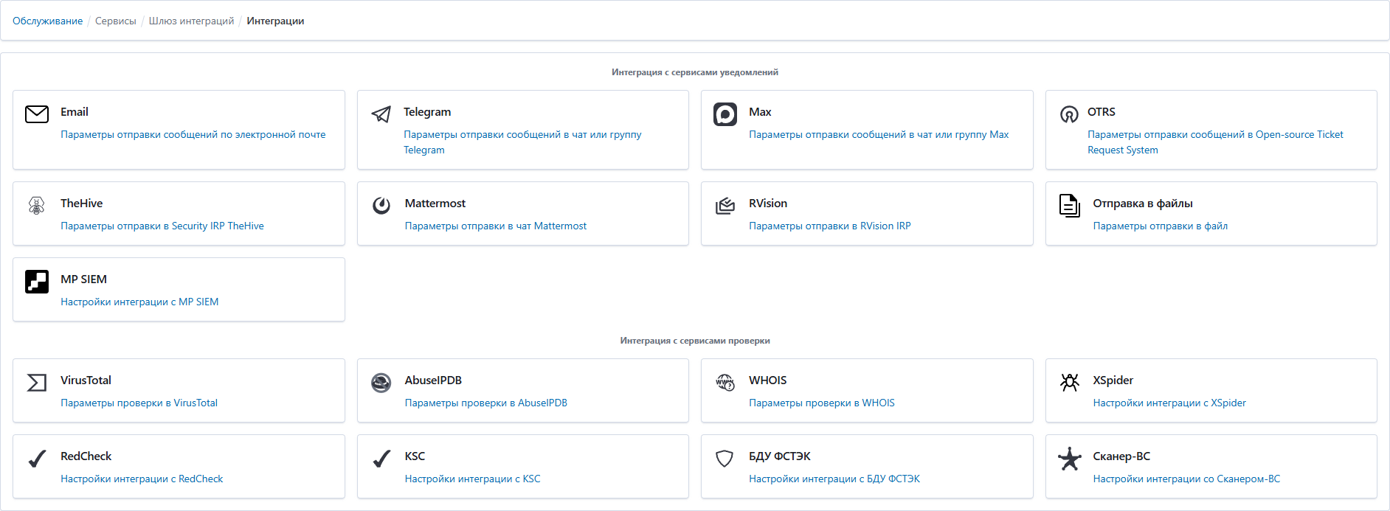This screenshot has width=1390, height=511.
Task: Open Настройки интеграции со Сканером-ВС link
Action: pos(1186,479)
